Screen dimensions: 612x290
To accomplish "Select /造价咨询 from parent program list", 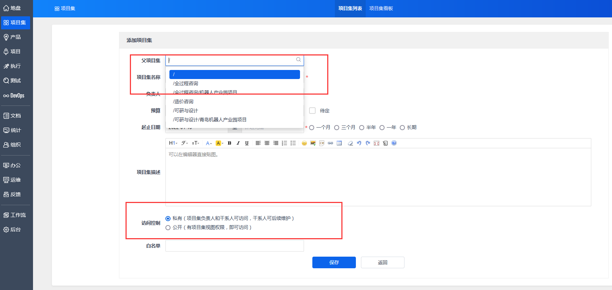I will coord(183,101).
